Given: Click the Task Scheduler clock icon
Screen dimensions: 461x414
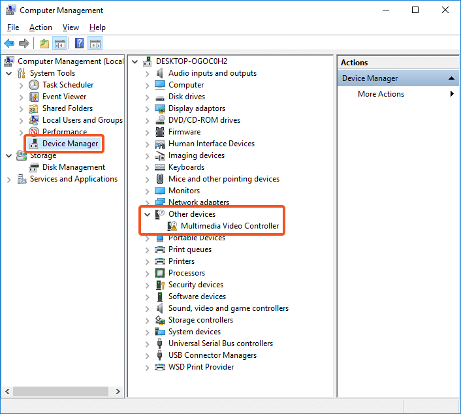Looking at the screenshot, I should [x=34, y=85].
